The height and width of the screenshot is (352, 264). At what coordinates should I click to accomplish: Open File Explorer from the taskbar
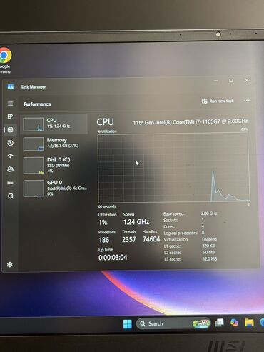[x=249, y=323]
